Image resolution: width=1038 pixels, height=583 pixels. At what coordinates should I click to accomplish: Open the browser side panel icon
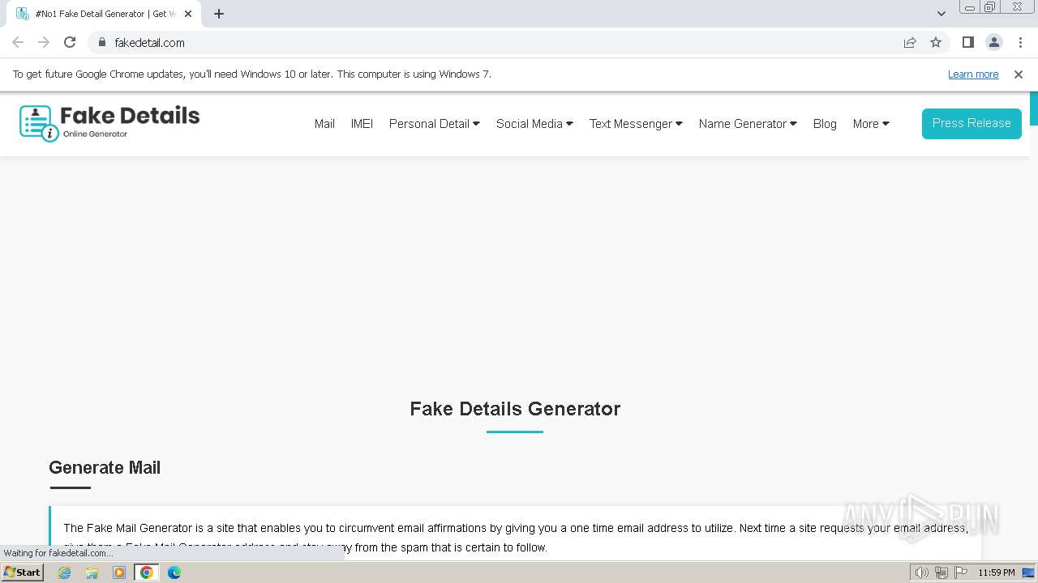[967, 42]
